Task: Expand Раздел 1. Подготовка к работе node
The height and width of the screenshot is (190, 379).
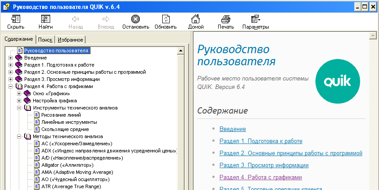Action: (x=11, y=65)
